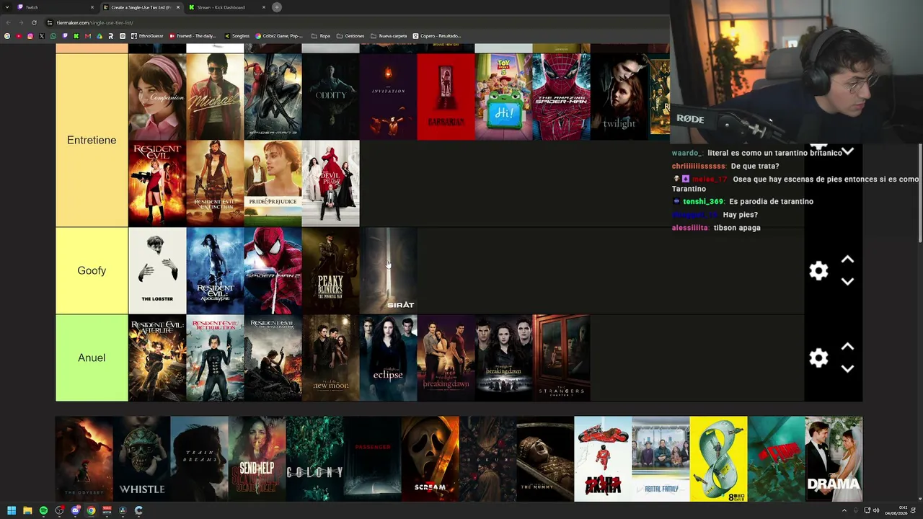Open the Color2 Game bookmark
This screenshot has width=923, height=519.
pos(280,36)
